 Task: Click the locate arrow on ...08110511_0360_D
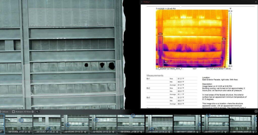coord(197,132)
